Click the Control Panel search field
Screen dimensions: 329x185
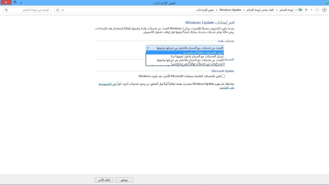(27, 10)
